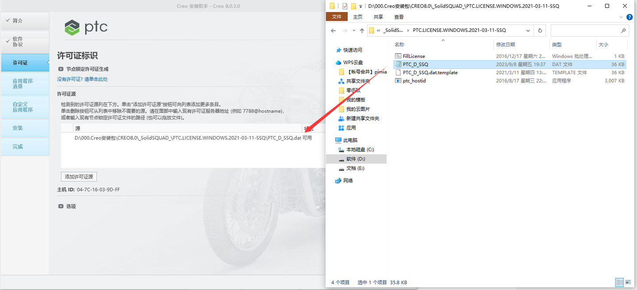Select the 许可证 step in installer sidebar
Screen dimensions: 637x290
pos(25,63)
